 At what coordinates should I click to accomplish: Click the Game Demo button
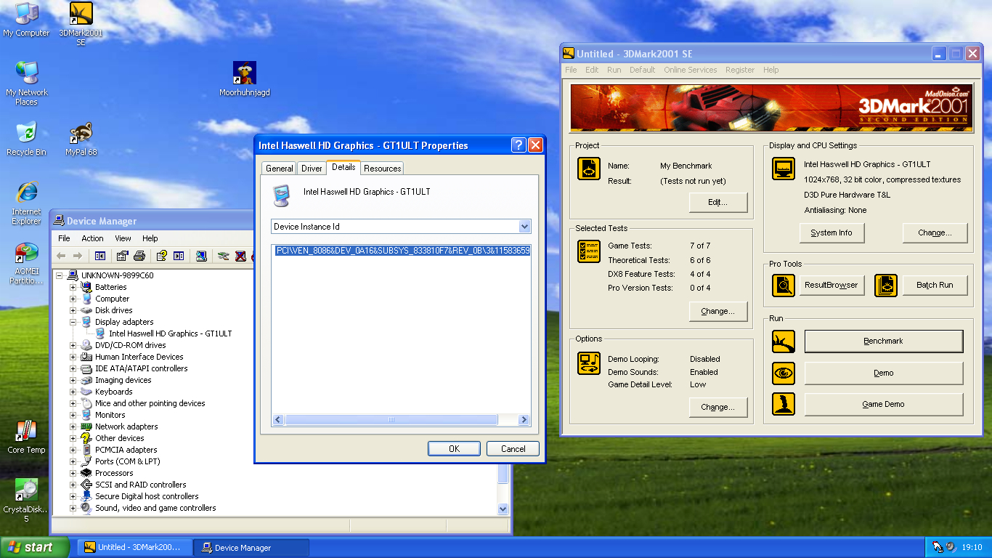(x=884, y=405)
